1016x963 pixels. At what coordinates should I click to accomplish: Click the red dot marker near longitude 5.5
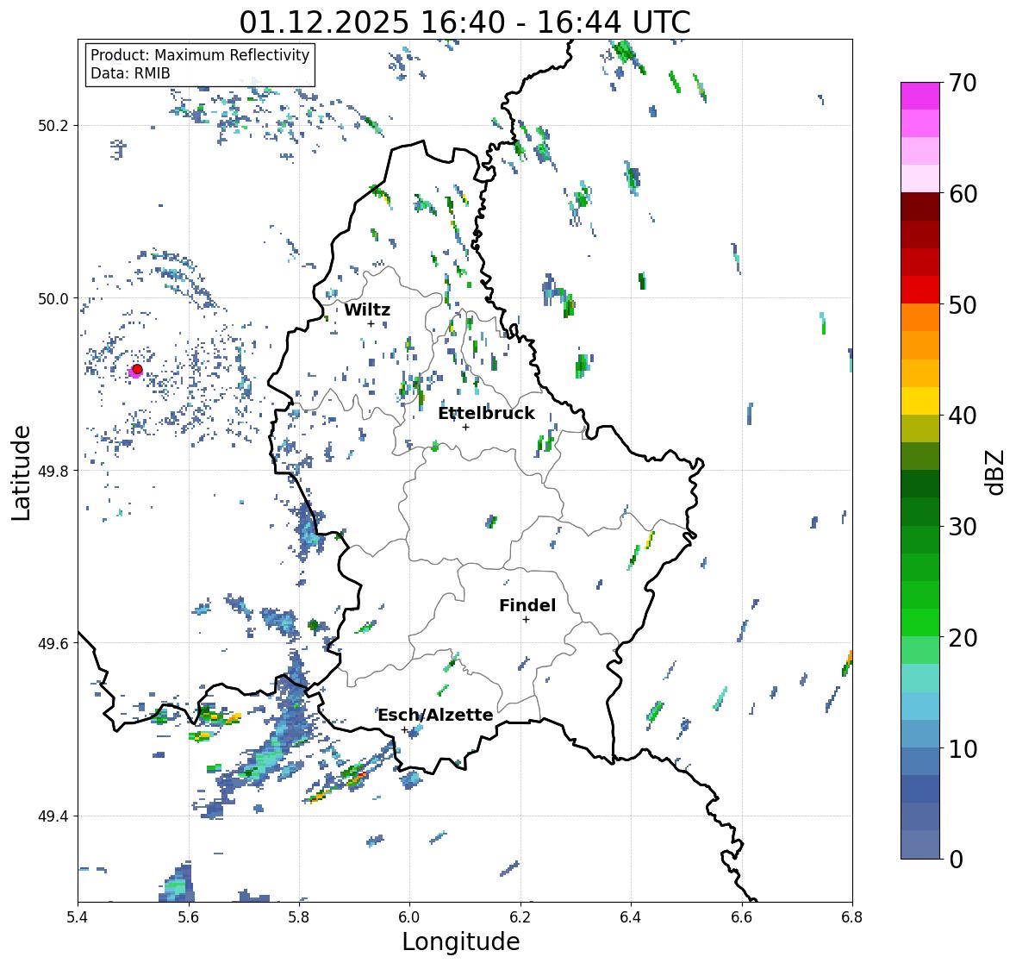[137, 369]
